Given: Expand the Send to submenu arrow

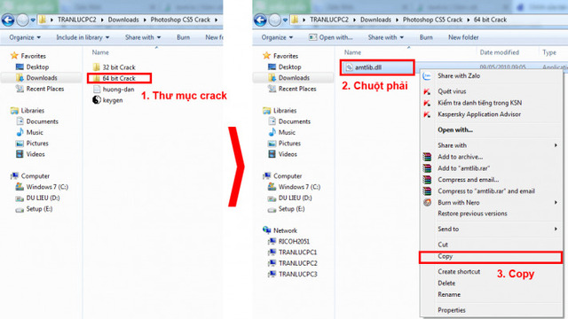Looking at the screenshot, I should click(556, 229).
